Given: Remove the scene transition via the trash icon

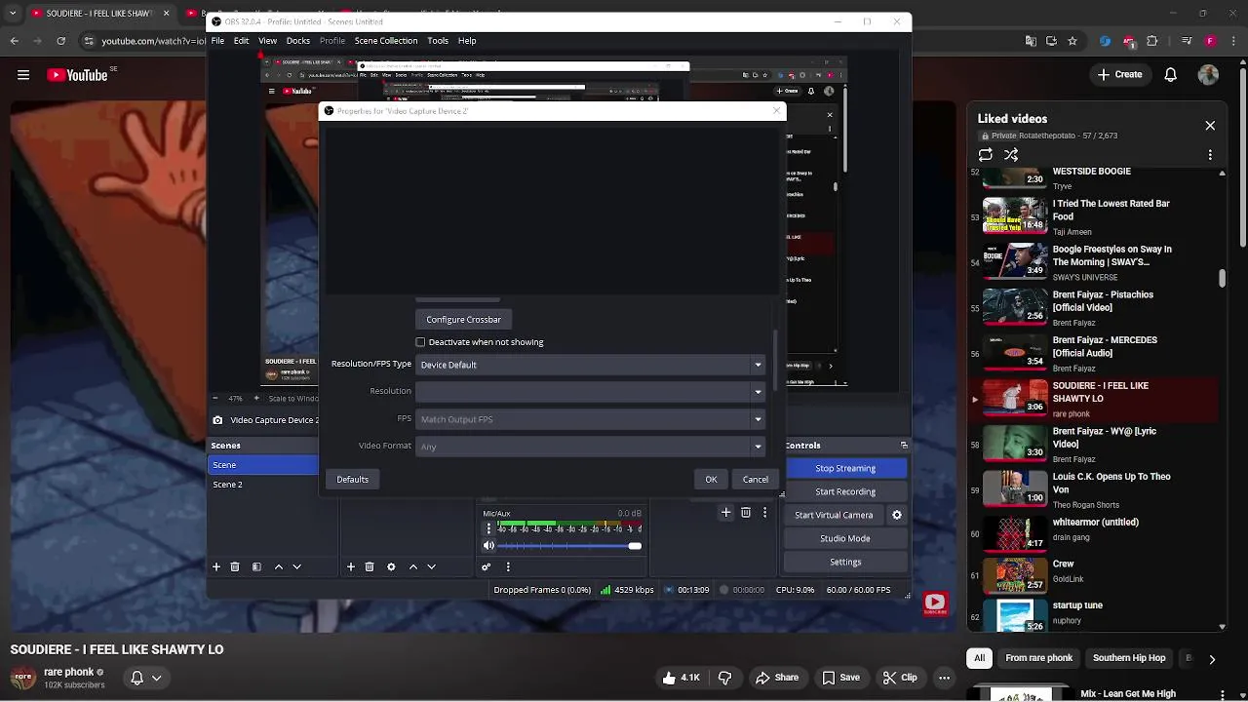Looking at the screenshot, I should (x=746, y=512).
